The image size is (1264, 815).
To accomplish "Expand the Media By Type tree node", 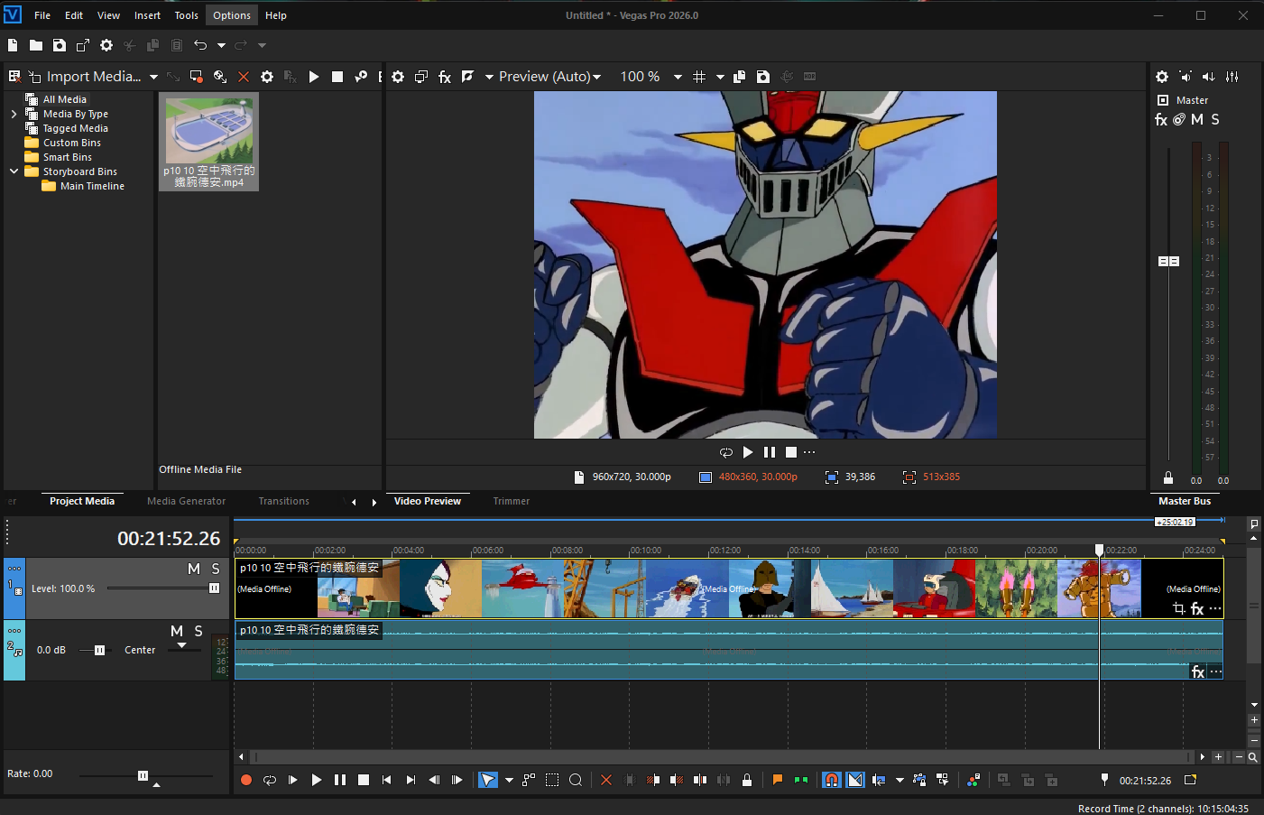I will coord(14,114).
